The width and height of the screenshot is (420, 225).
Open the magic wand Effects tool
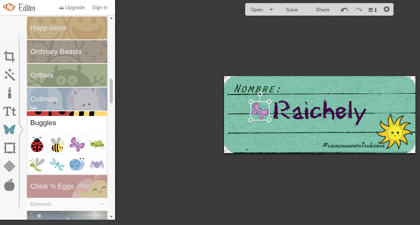click(9, 75)
